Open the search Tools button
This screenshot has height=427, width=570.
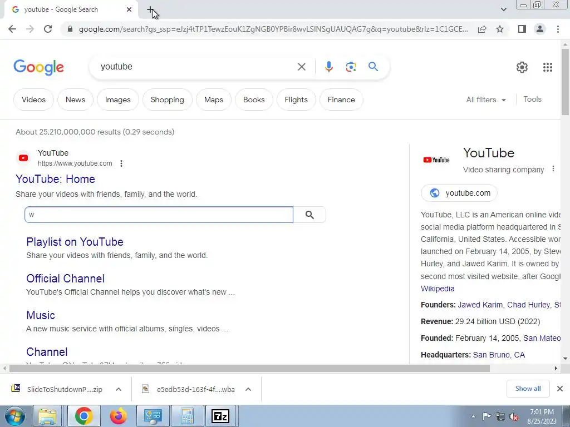click(532, 99)
